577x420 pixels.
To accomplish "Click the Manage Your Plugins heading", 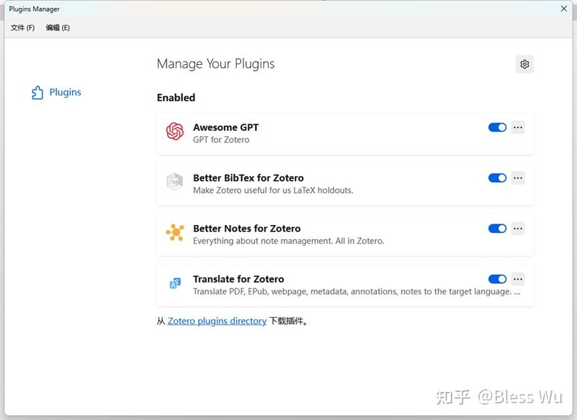I will pyautogui.click(x=215, y=63).
